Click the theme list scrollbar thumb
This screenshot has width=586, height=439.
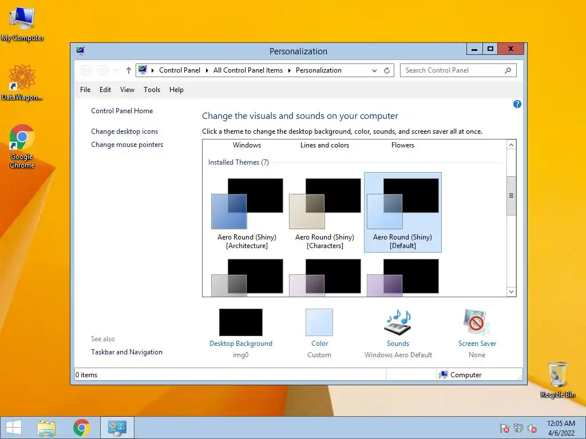511,195
